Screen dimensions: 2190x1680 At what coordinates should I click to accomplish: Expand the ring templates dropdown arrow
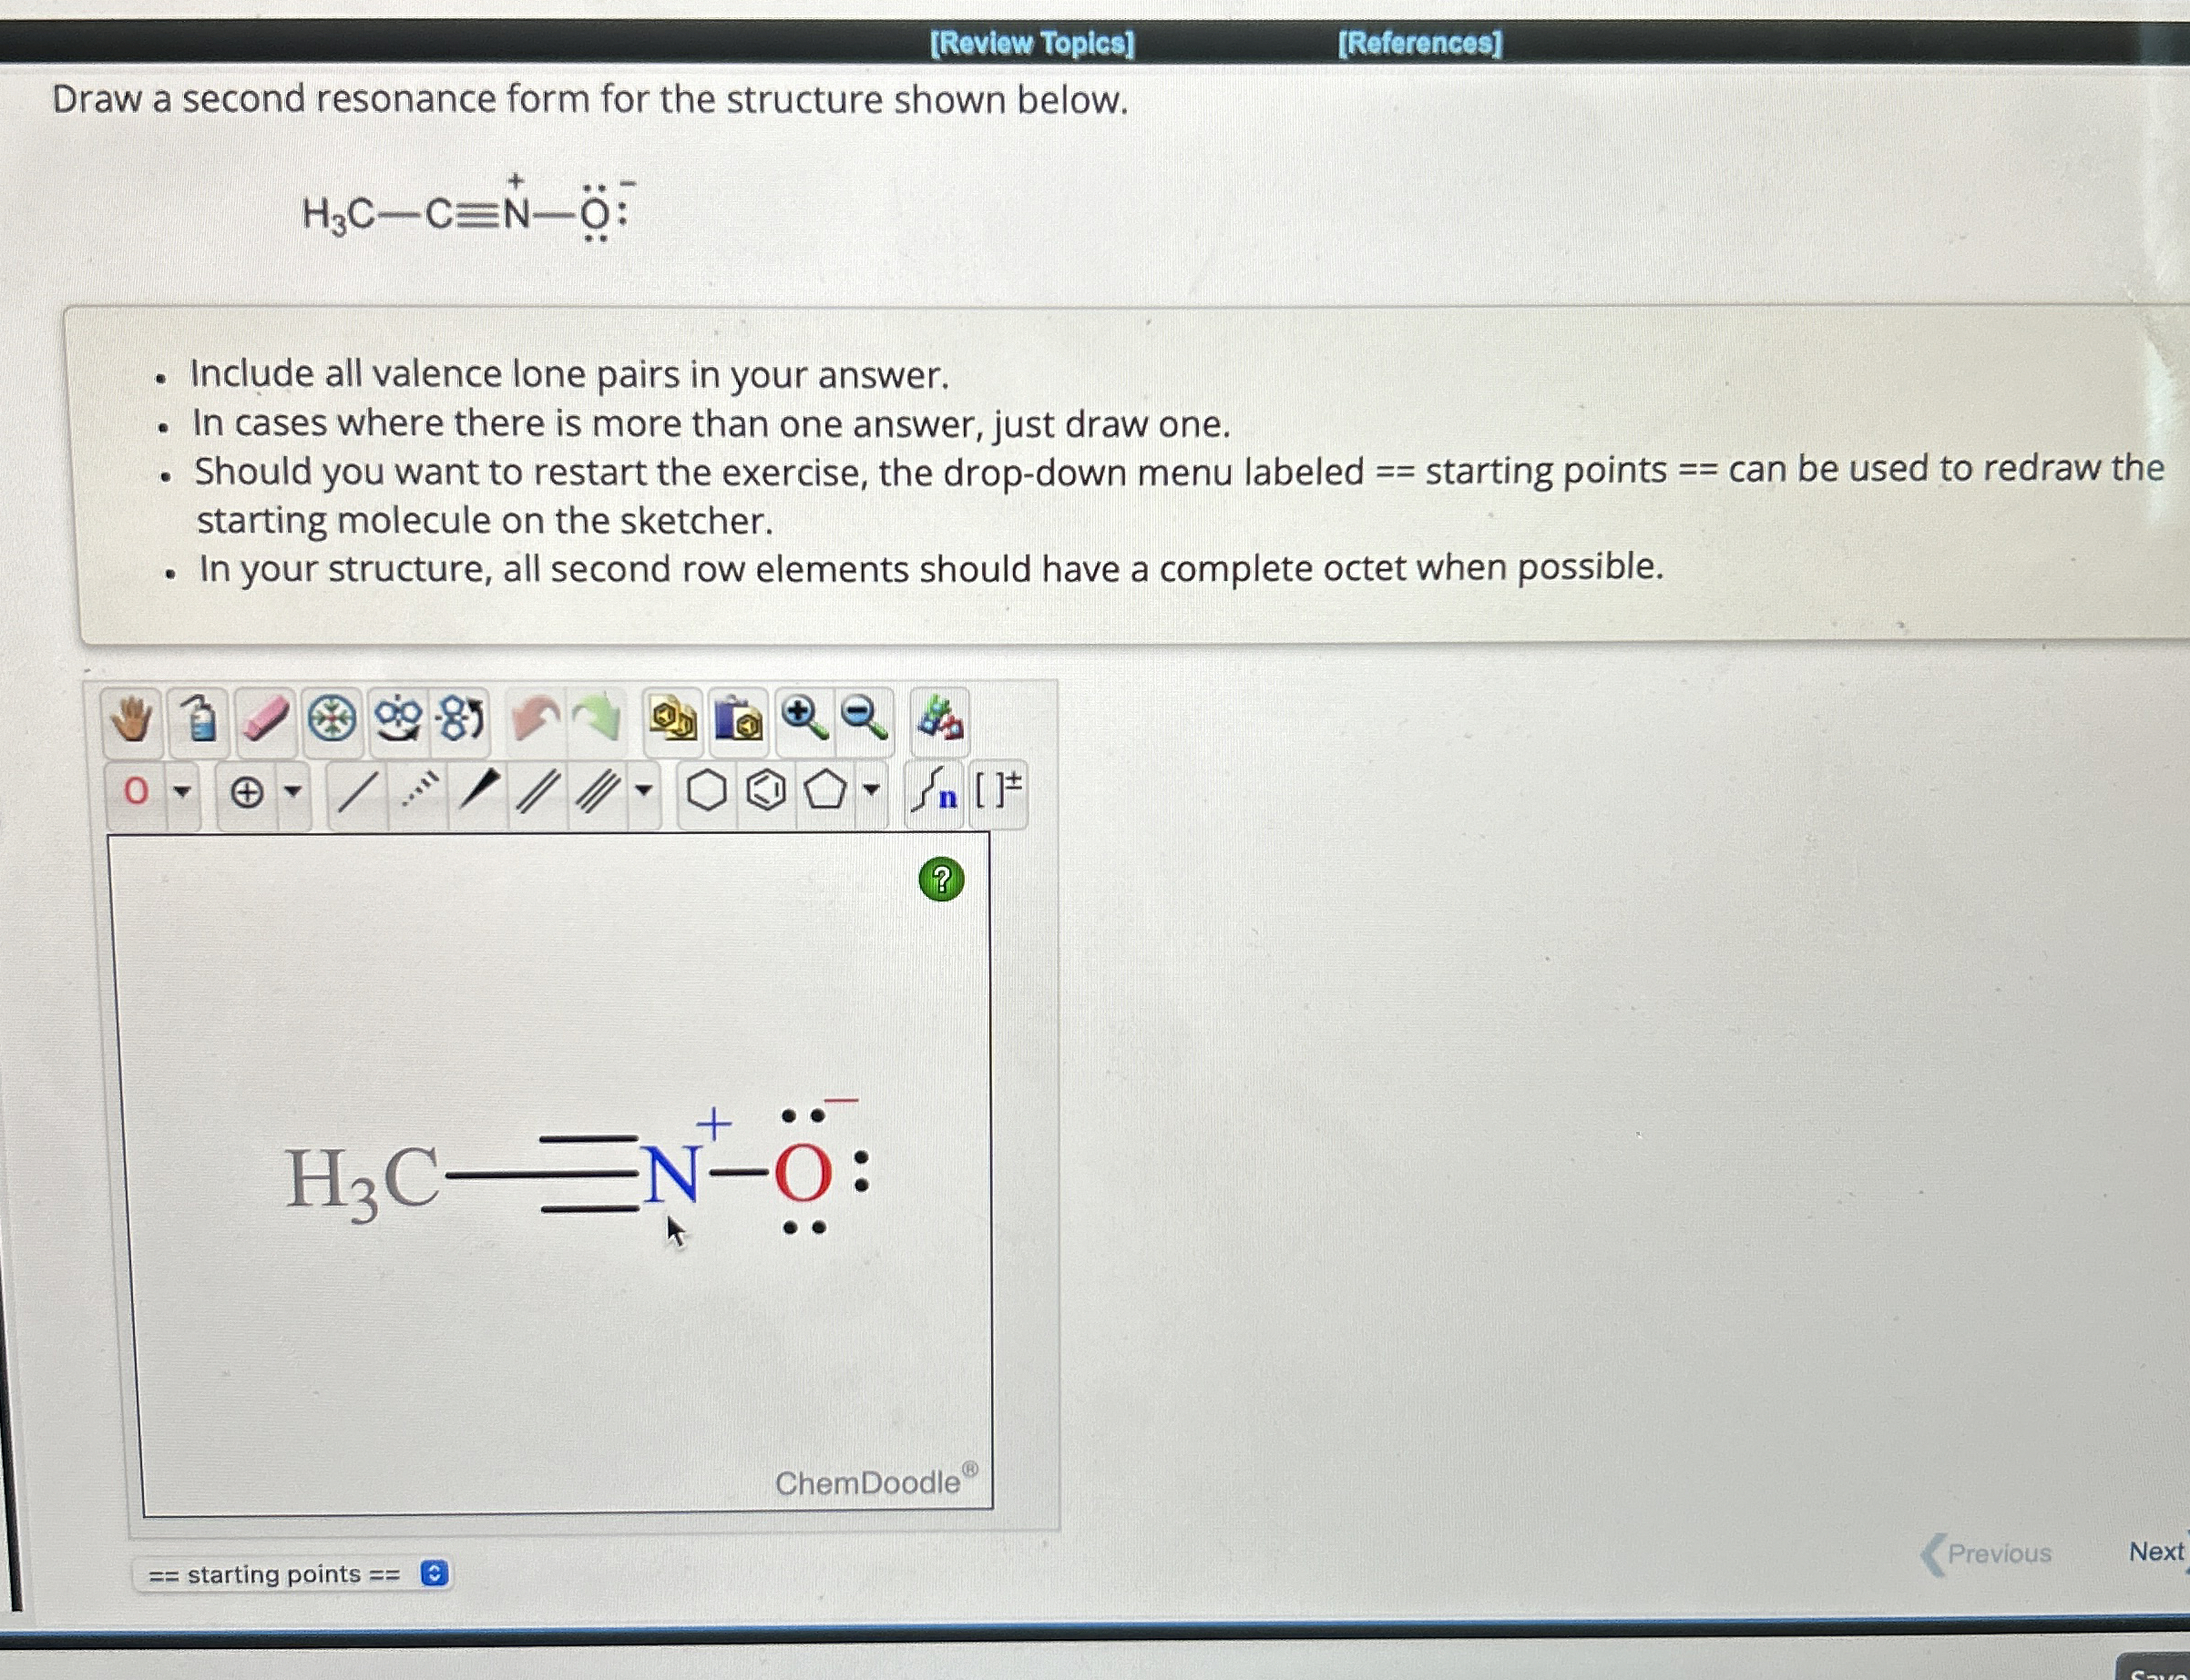click(x=872, y=792)
